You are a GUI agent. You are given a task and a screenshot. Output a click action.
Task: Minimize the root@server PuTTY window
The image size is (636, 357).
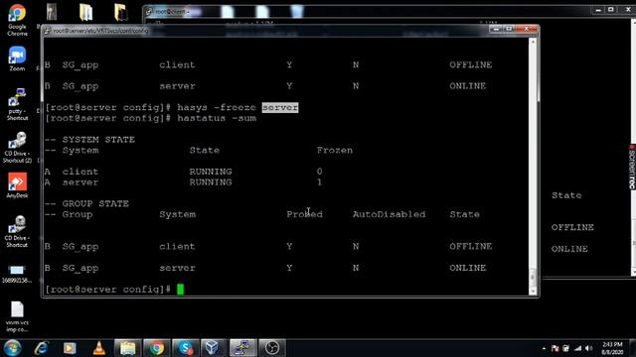pyautogui.click(x=495, y=29)
